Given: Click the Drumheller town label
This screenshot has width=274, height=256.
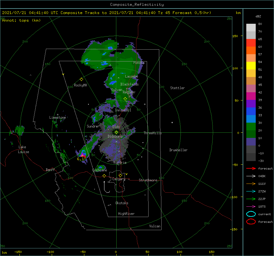Looking at the screenshot, I should click(x=178, y=150).
